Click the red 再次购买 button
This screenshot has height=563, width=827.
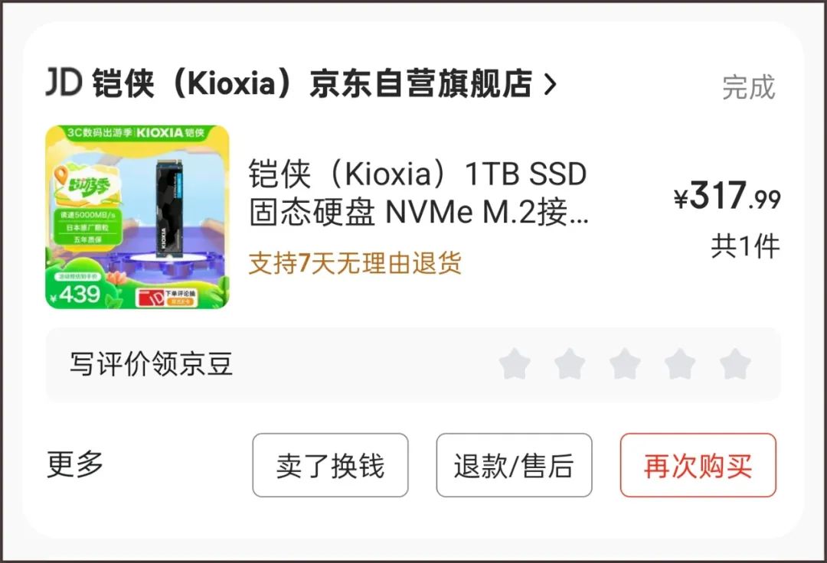click(698, 465)
